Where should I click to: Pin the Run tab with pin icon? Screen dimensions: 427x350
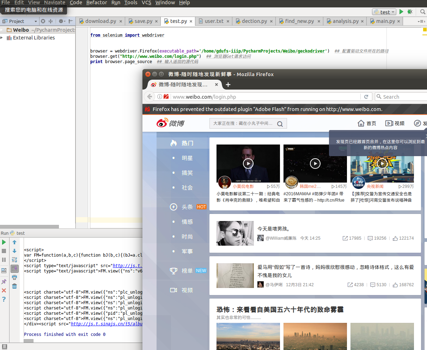pyautogui.click(x=4, y=282)
